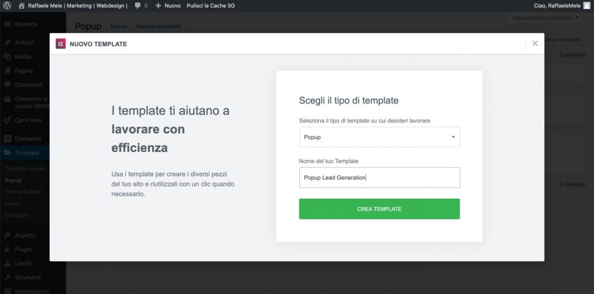Click the Strumenti wrench icon in sidebar
Viewport: 594px width, 294px height.
(x=7, y=277)
